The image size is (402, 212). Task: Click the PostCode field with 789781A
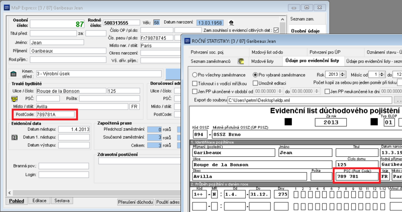point(55,115)
